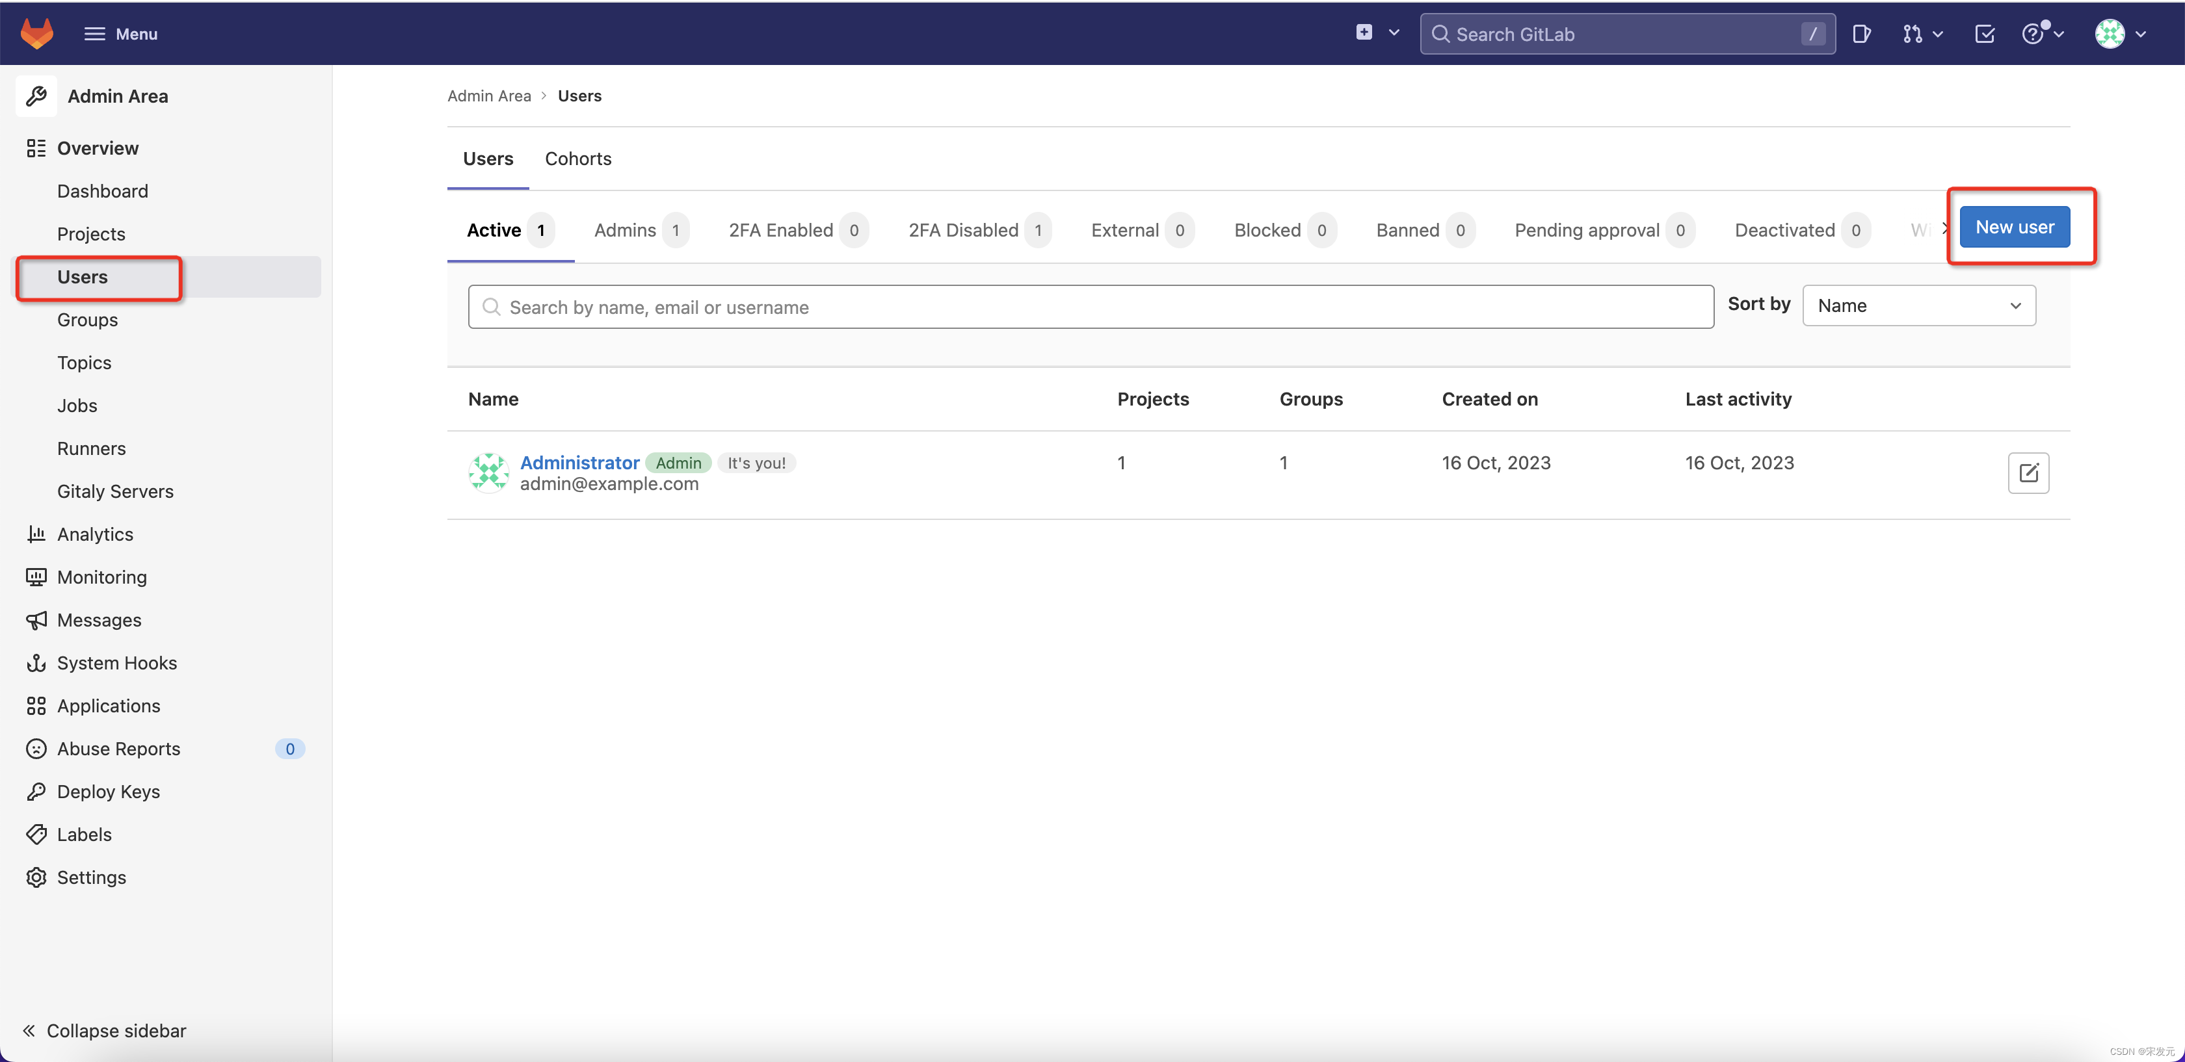Screen dimensions: 2185x1062
Task: Click the Created on 16 Oct, 2023 cell
Action: [x=1496, y=463]
